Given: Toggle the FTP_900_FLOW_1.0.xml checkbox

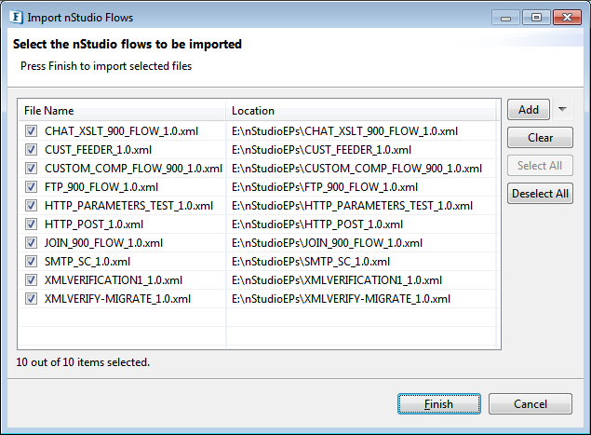Looking at the screenshot, I should pyautogui.click(x=31, y=186).
